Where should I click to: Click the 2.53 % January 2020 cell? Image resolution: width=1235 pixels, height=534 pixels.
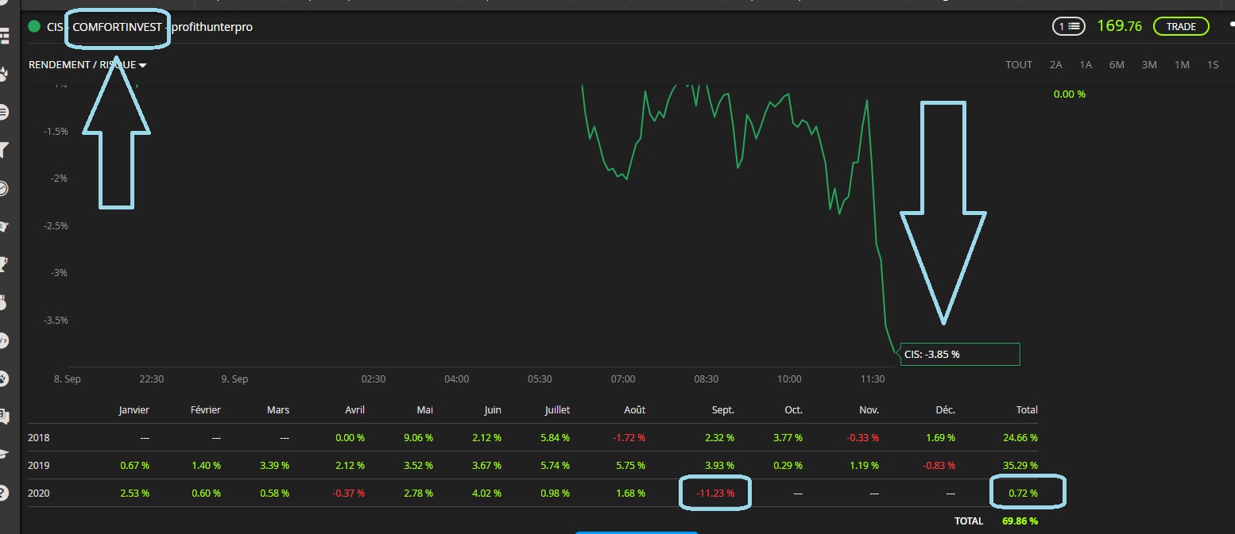[133, 493]
